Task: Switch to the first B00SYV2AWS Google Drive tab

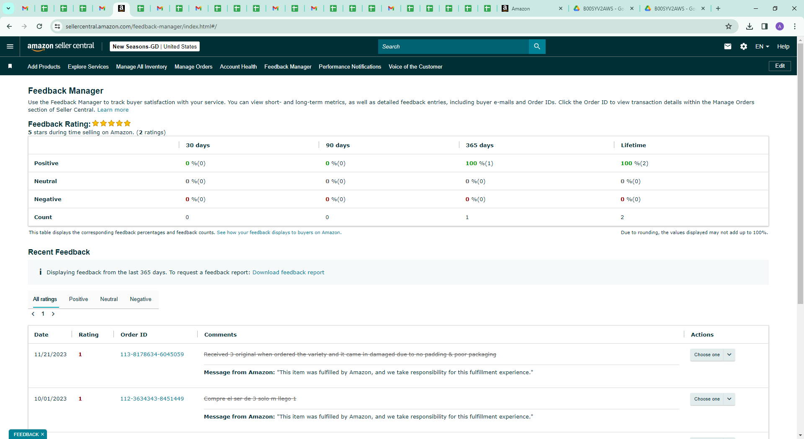Action: point(603,8)
